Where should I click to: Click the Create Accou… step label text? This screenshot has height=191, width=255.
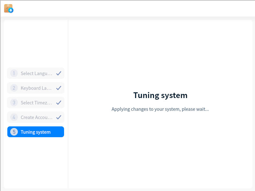pyautogui.click(x=36, y=117)
